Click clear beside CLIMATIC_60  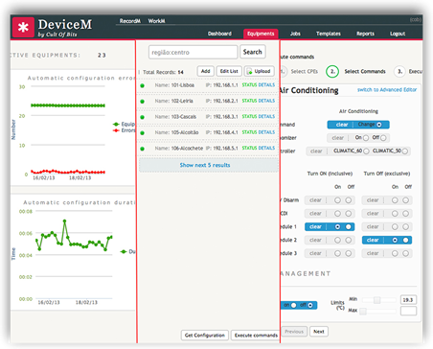[x=316, y=151]
